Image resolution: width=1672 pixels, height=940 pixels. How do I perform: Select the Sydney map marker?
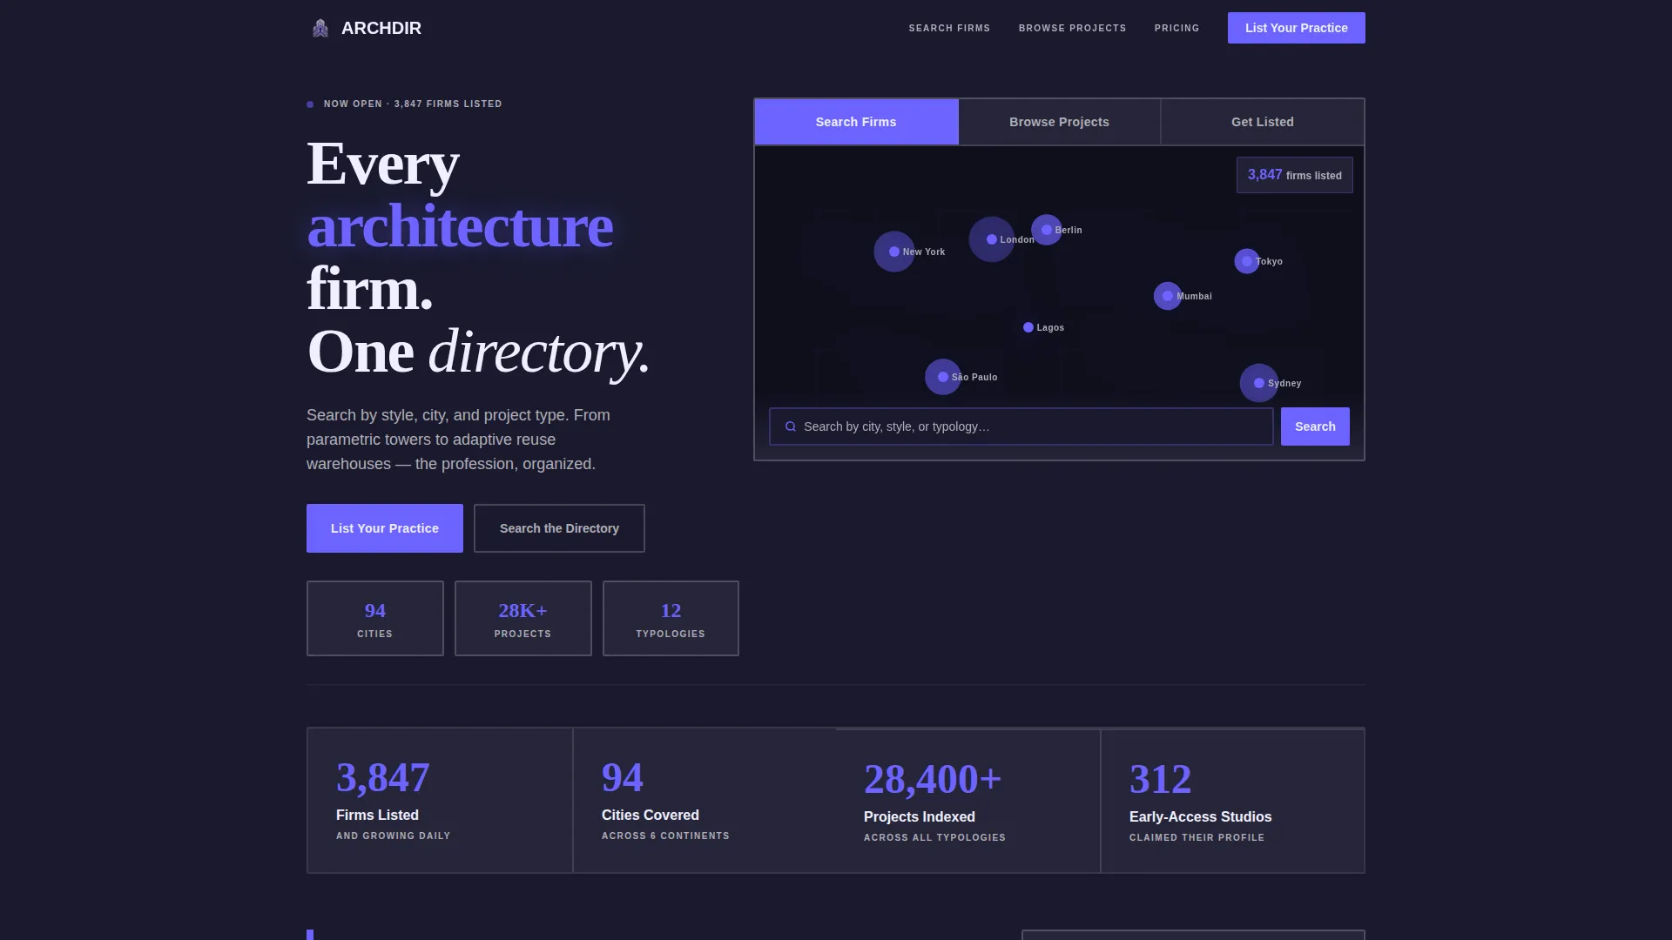pyautogui.click(x=1259, y=383)
